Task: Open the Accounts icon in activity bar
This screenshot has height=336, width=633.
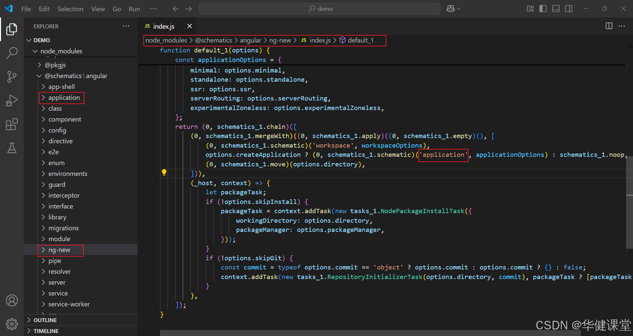Action: coord(12,300)
